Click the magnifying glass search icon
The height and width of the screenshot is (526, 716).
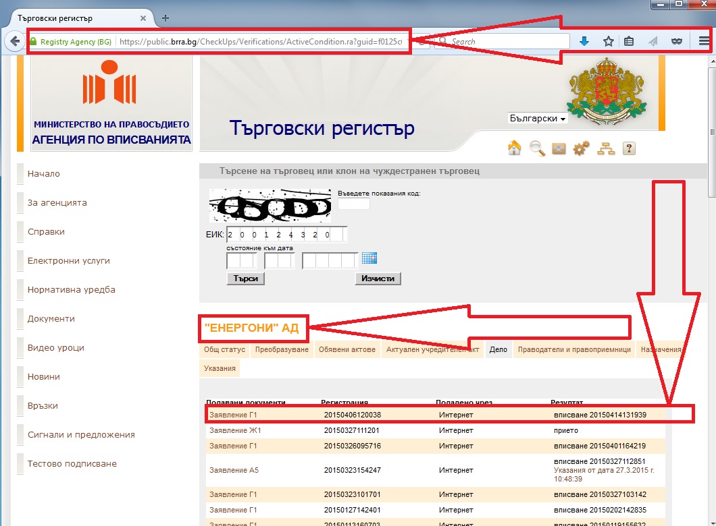click(537, 148)
